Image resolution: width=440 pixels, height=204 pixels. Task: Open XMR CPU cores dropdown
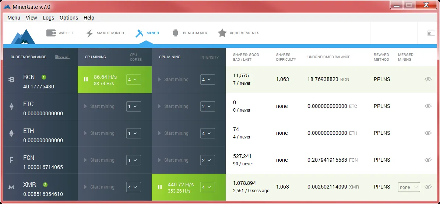point(134,187)
